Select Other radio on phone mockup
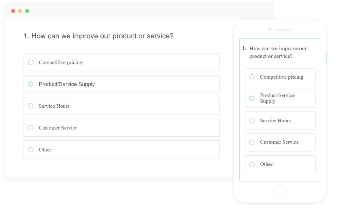358x208 pixels. pos(252,165)
